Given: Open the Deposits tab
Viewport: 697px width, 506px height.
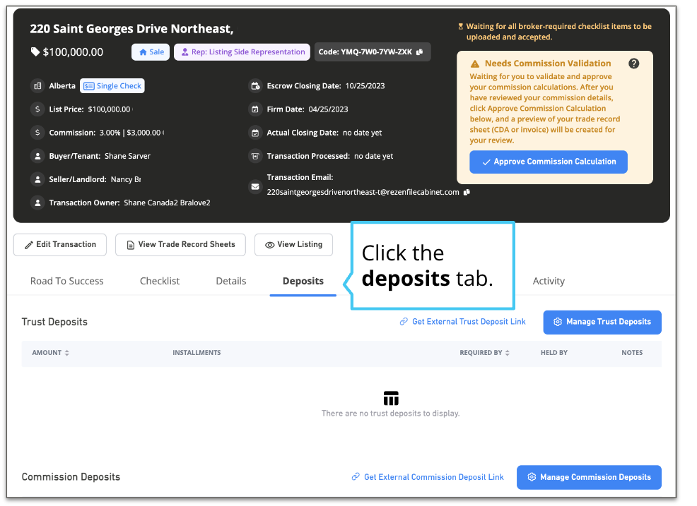Looking at the screenshot, I should coord(303,281).
